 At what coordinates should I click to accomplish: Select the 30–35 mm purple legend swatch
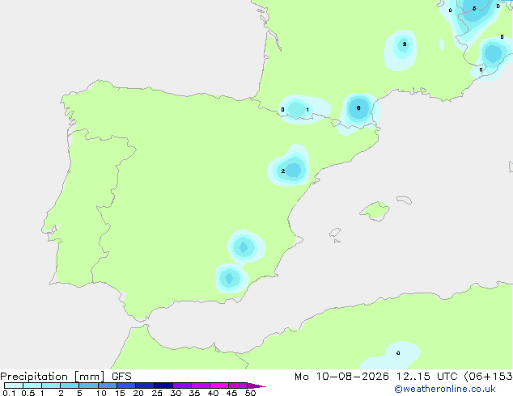[x=182, y=385]
